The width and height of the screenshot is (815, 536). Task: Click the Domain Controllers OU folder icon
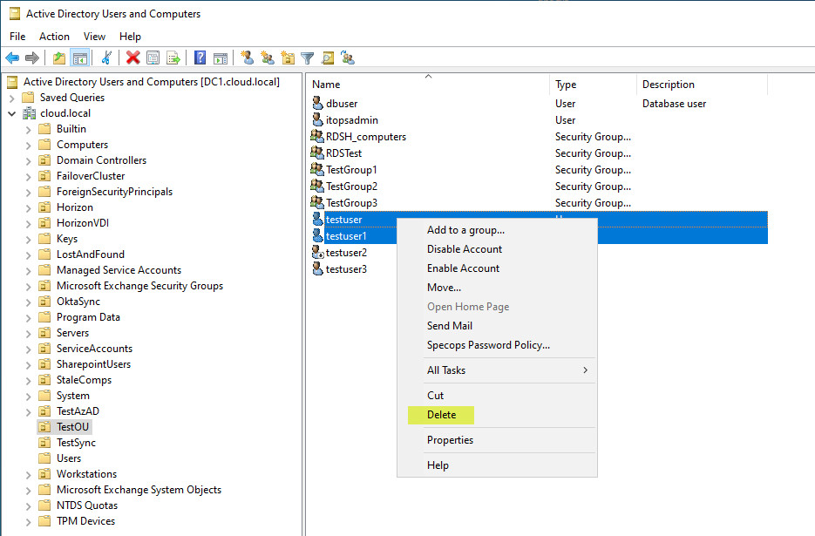pos(44,160)
